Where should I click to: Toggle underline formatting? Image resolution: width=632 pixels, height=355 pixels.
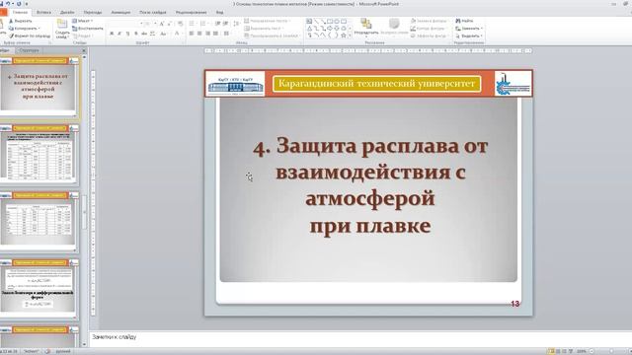pyautogui.click(x=127, y=34)
